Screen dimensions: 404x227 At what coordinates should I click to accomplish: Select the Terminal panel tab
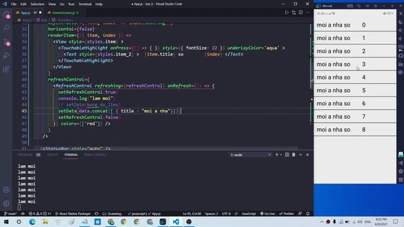71,154
